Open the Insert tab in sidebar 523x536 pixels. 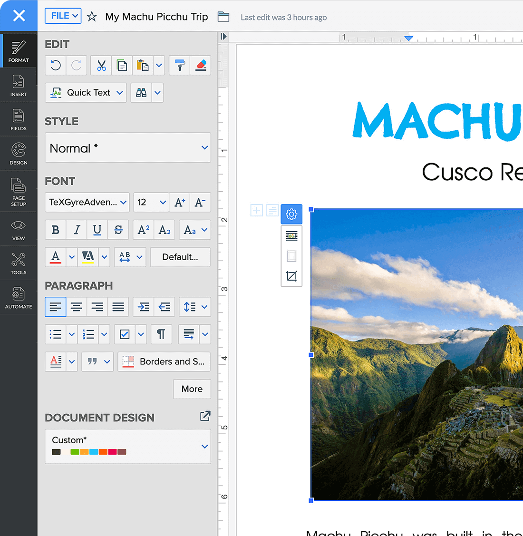[19, 85]
